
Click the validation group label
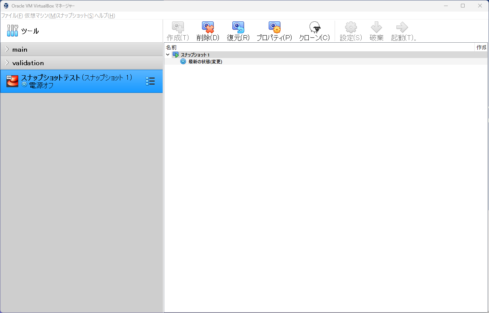pos(28,63)
